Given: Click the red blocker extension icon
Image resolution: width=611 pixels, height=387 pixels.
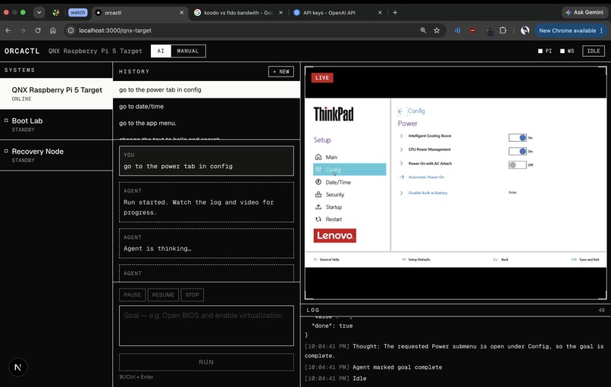Looking at the screenshot, I should [x=473, y=30].
